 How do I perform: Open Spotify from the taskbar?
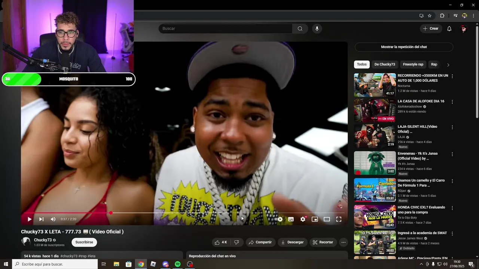coord(178,264)
